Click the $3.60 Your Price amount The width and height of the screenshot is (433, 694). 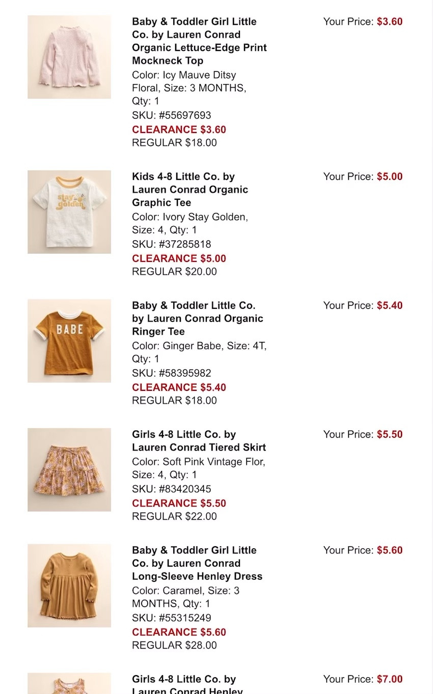(x=390, y=21)
